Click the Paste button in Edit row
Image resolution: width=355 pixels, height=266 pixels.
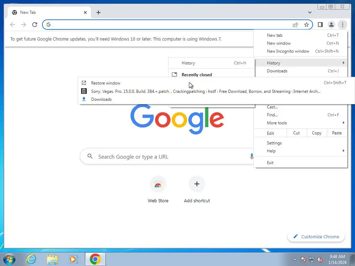337,133
